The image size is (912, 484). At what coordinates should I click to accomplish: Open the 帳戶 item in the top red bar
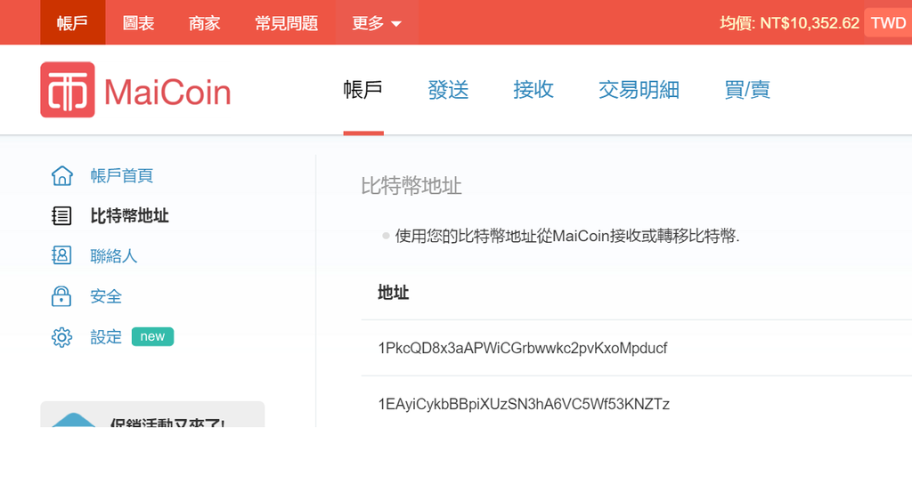point(73,22)
